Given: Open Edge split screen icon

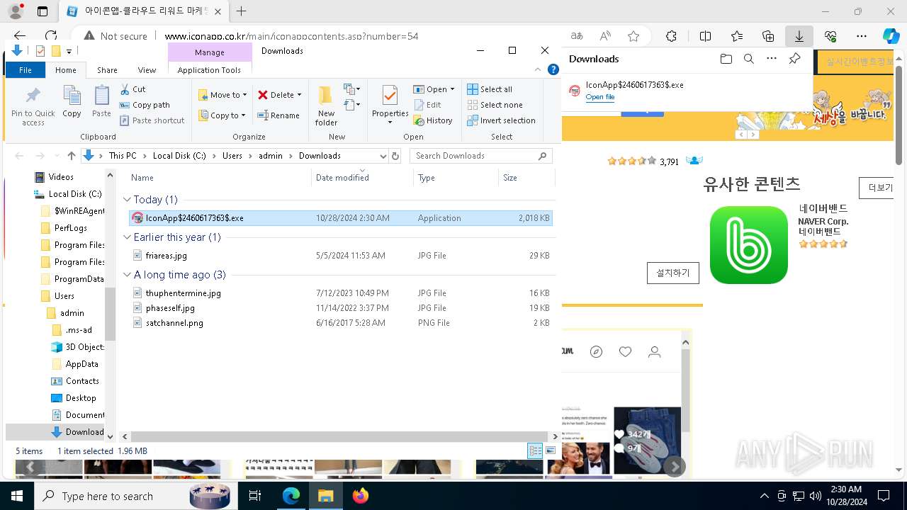Looking at the screenshot, I should pos(705,36).
